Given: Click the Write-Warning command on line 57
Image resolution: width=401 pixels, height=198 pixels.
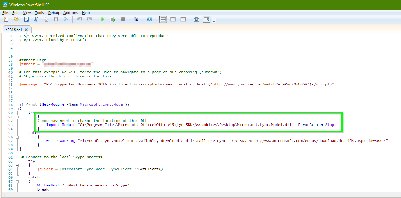Looking at the screenshot, I should tap(61, 141).
